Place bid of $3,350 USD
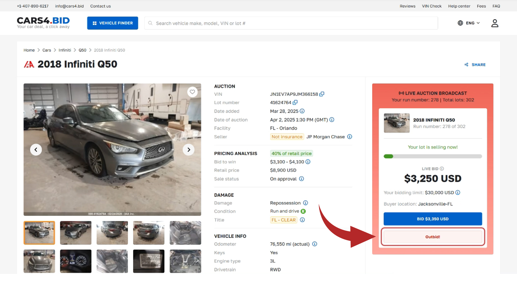Screen dimensions: 517x305 pyautogui.click(x=433, y=219)
